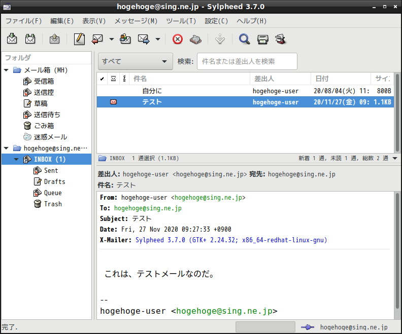
Task: Click the message list vertical scrollbar
Action: tap(397, 113)
